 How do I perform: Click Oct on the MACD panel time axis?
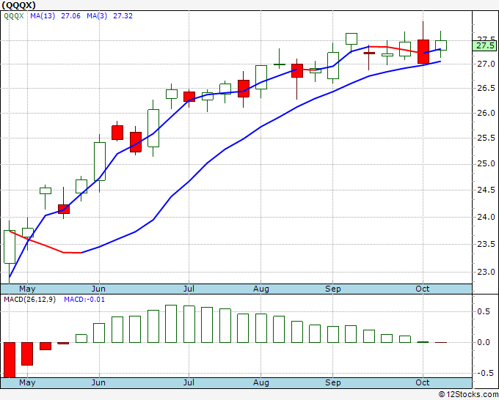(423, 382)
